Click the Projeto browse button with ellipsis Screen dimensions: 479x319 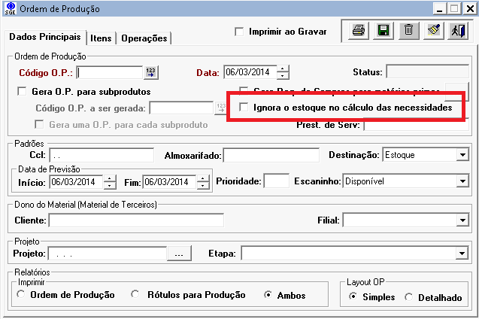[x=178, y=254]
